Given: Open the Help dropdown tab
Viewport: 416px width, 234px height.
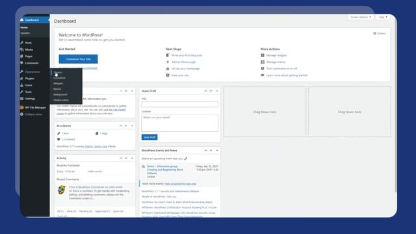Looking at the screenshot, I should [x=383, y=18].
